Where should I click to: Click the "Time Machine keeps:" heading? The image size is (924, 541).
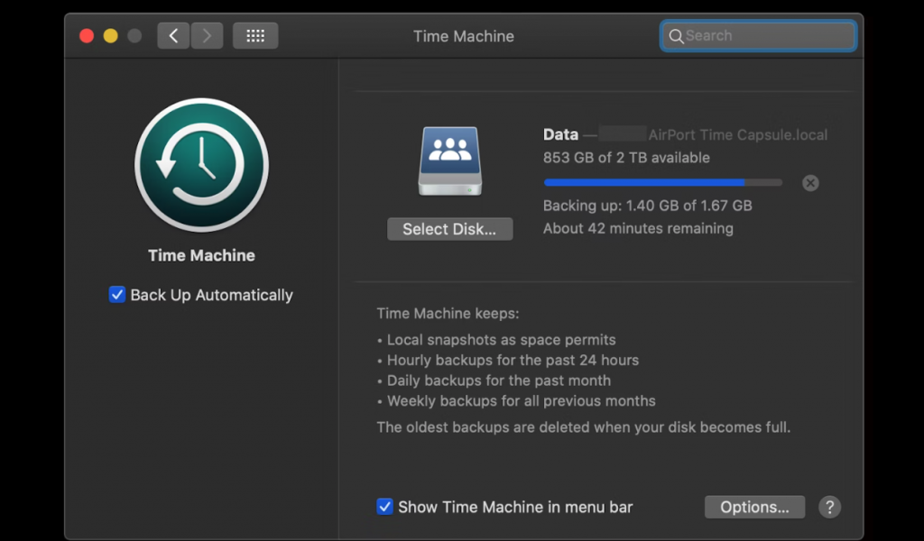click(x=448, y=313)
